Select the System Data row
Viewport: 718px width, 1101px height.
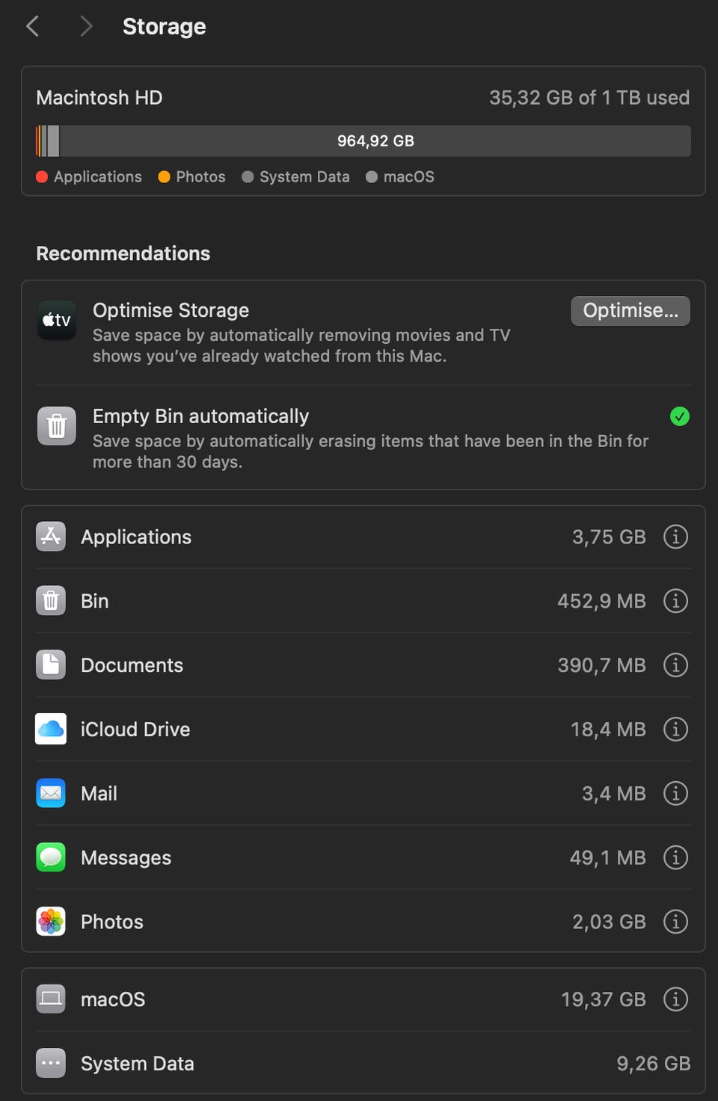click(363, 1064)
